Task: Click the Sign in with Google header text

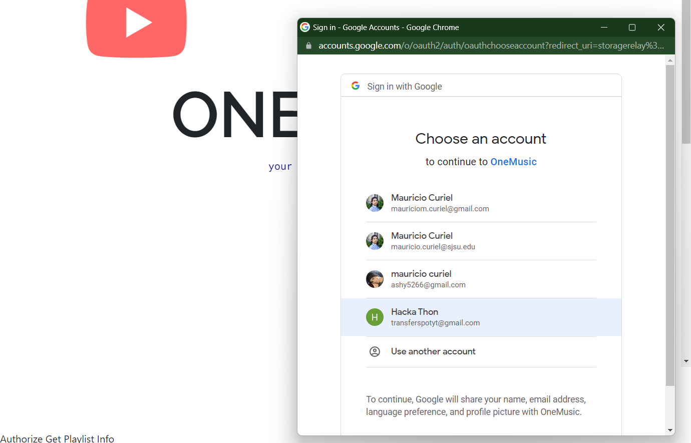Action: pyautogui.click(x=405, y=86)
